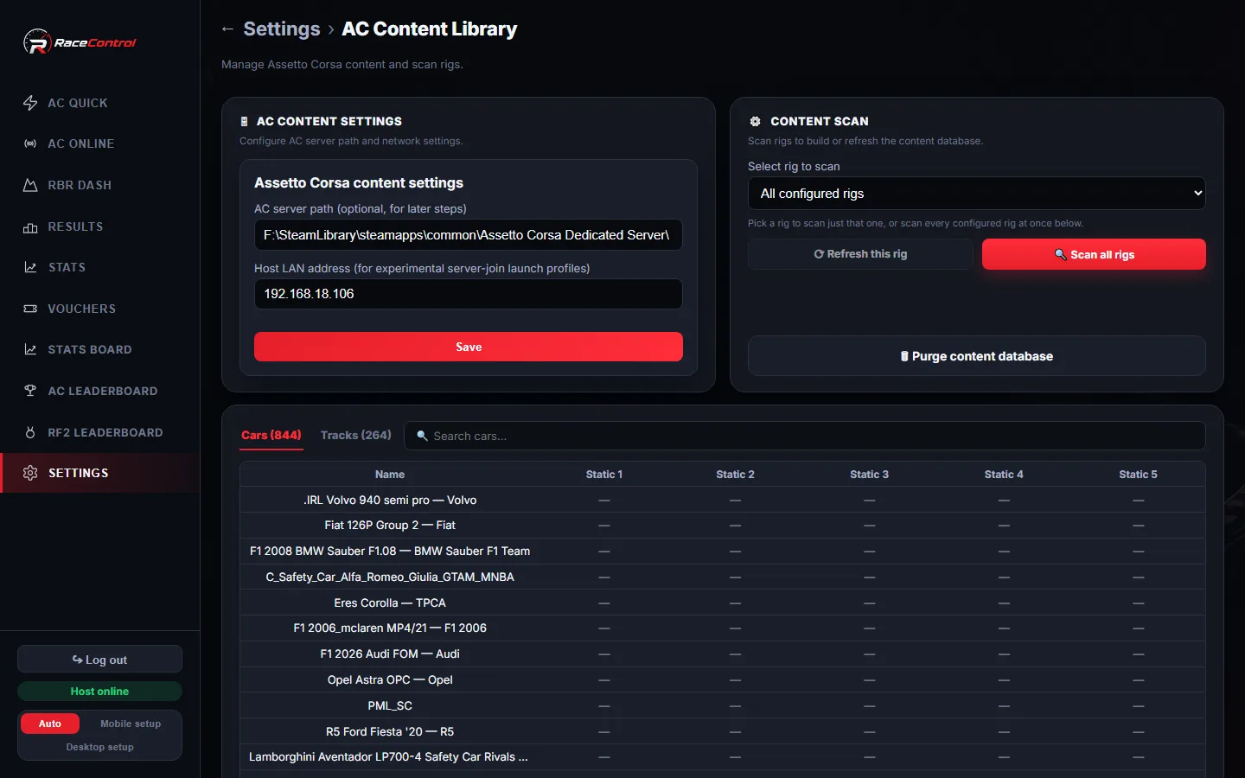Select the PML_SC row
Image resolution: width=1245 pixels, height=778 pixels.
(722, 705)
